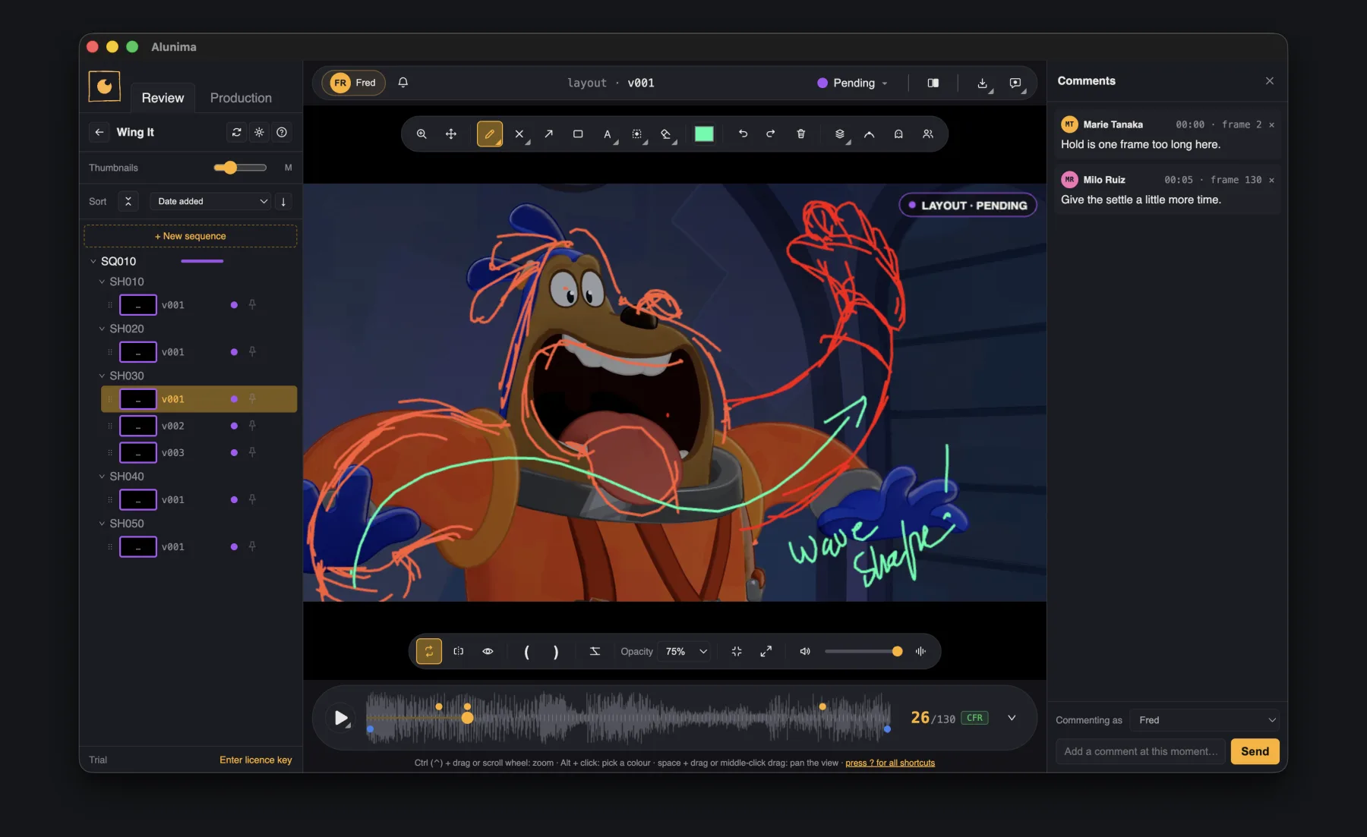The image size is (1367, 837).
Task: Open press ? for all shortcuts link
Action: pos(890,763)
